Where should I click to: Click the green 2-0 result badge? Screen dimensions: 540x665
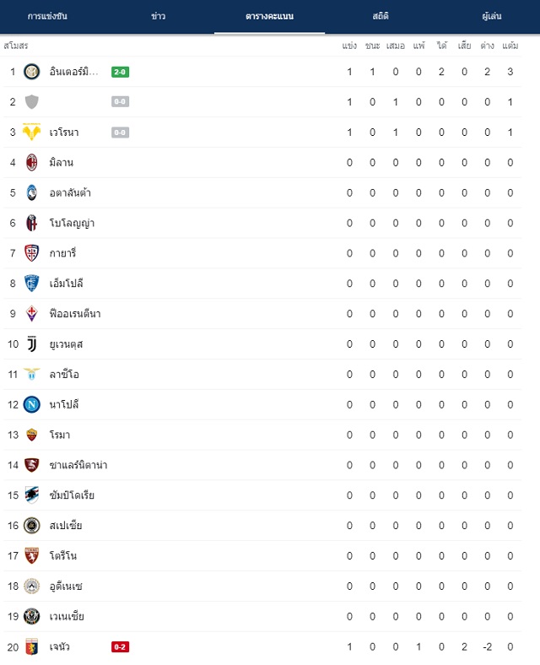click(x=121, y=72)
